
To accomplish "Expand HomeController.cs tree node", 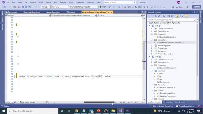I will point(154,88).
